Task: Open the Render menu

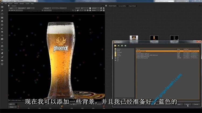Action: point(22,3)
